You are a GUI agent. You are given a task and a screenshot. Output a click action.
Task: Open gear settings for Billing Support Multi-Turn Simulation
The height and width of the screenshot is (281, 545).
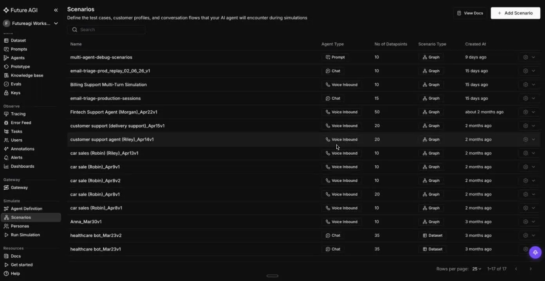coord(525,85)
